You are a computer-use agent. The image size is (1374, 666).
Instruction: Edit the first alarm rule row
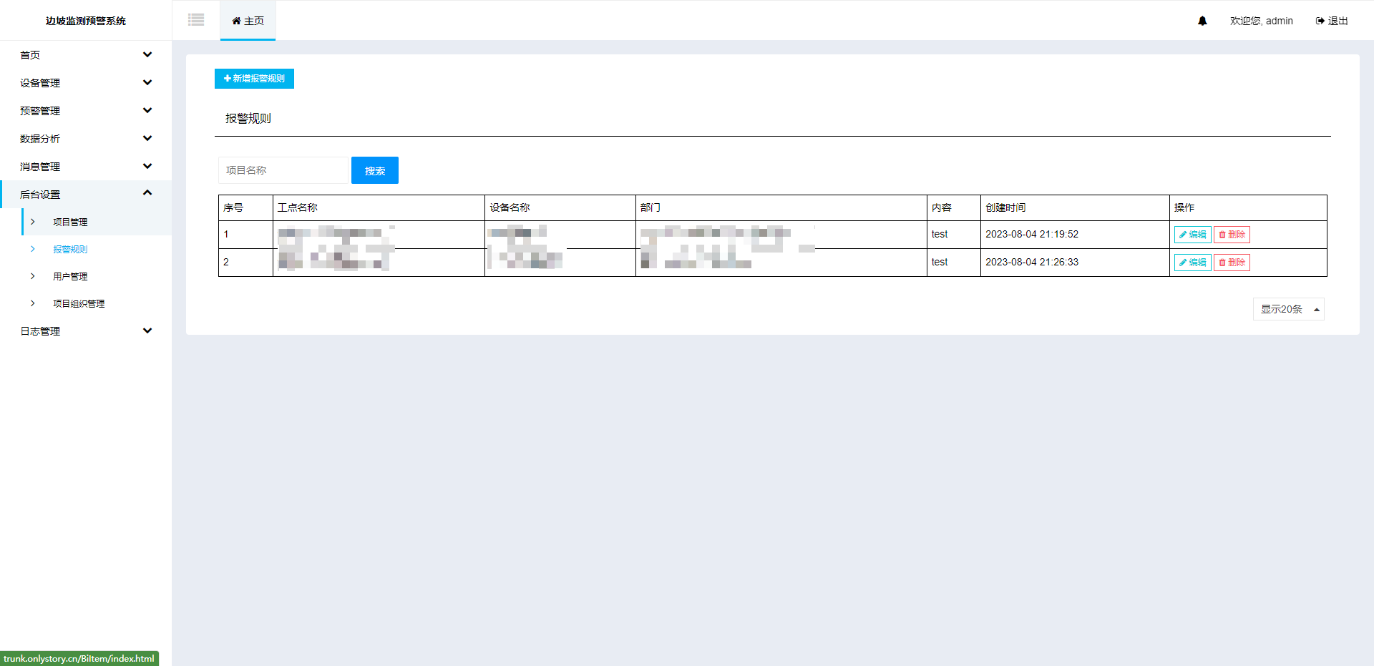[1192, 235]
